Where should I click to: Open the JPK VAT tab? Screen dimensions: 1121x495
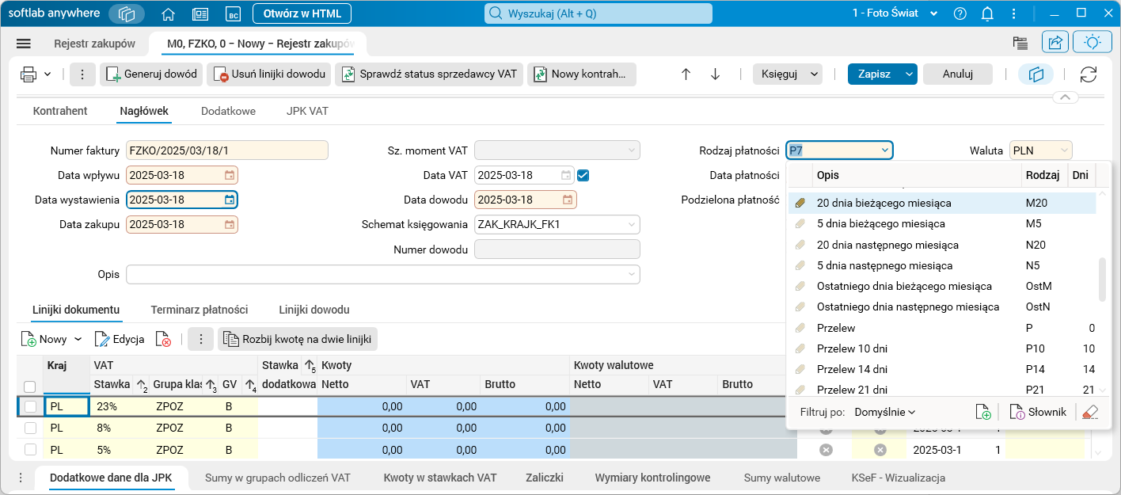coord(307,111)
